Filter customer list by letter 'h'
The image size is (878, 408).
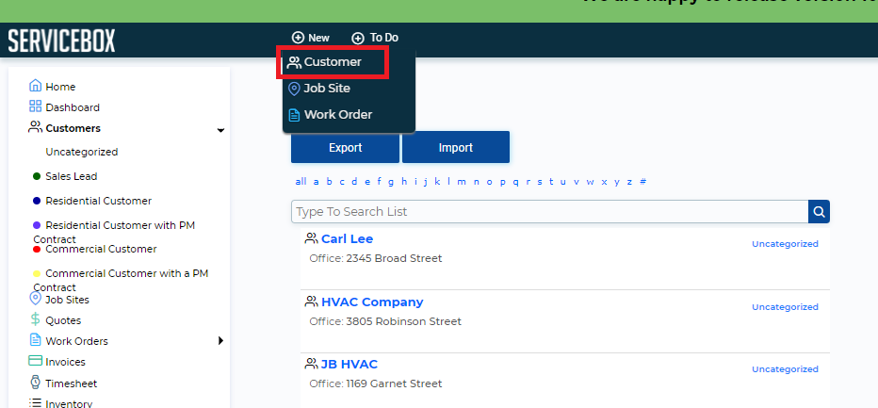[404, 182]
